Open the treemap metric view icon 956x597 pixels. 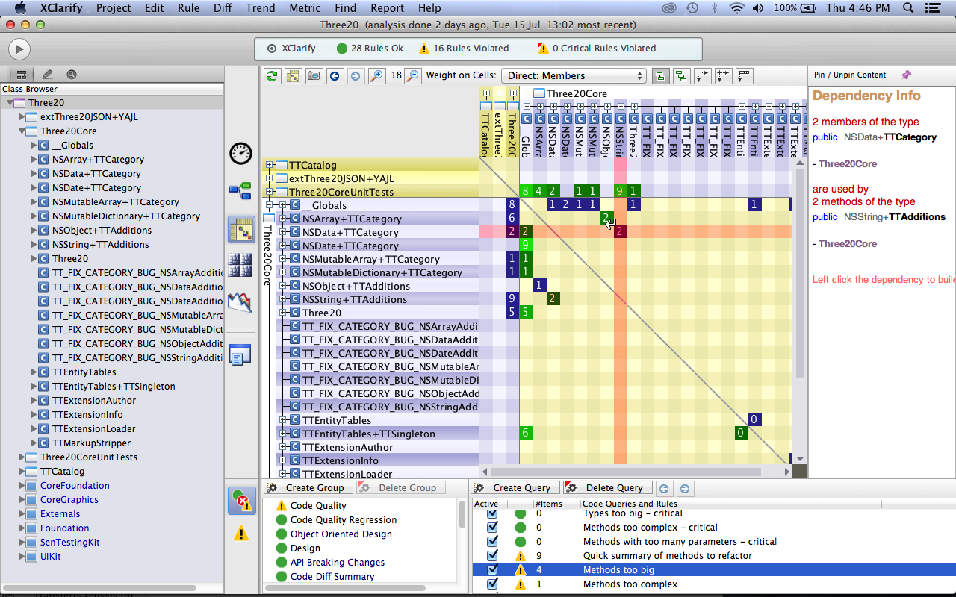tap(240, 265)
